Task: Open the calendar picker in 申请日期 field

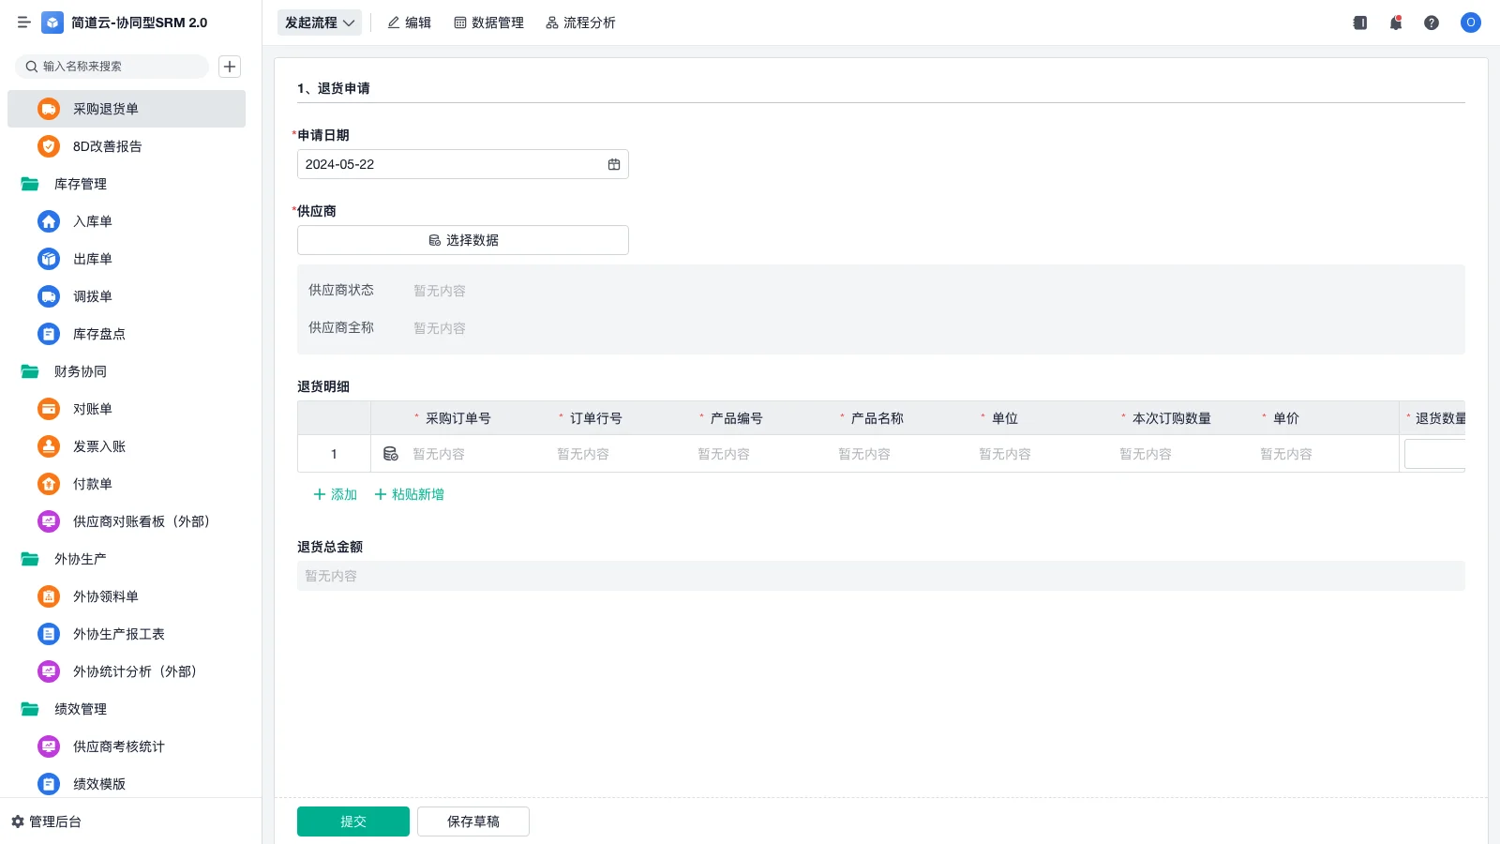Action: point(614,164)
